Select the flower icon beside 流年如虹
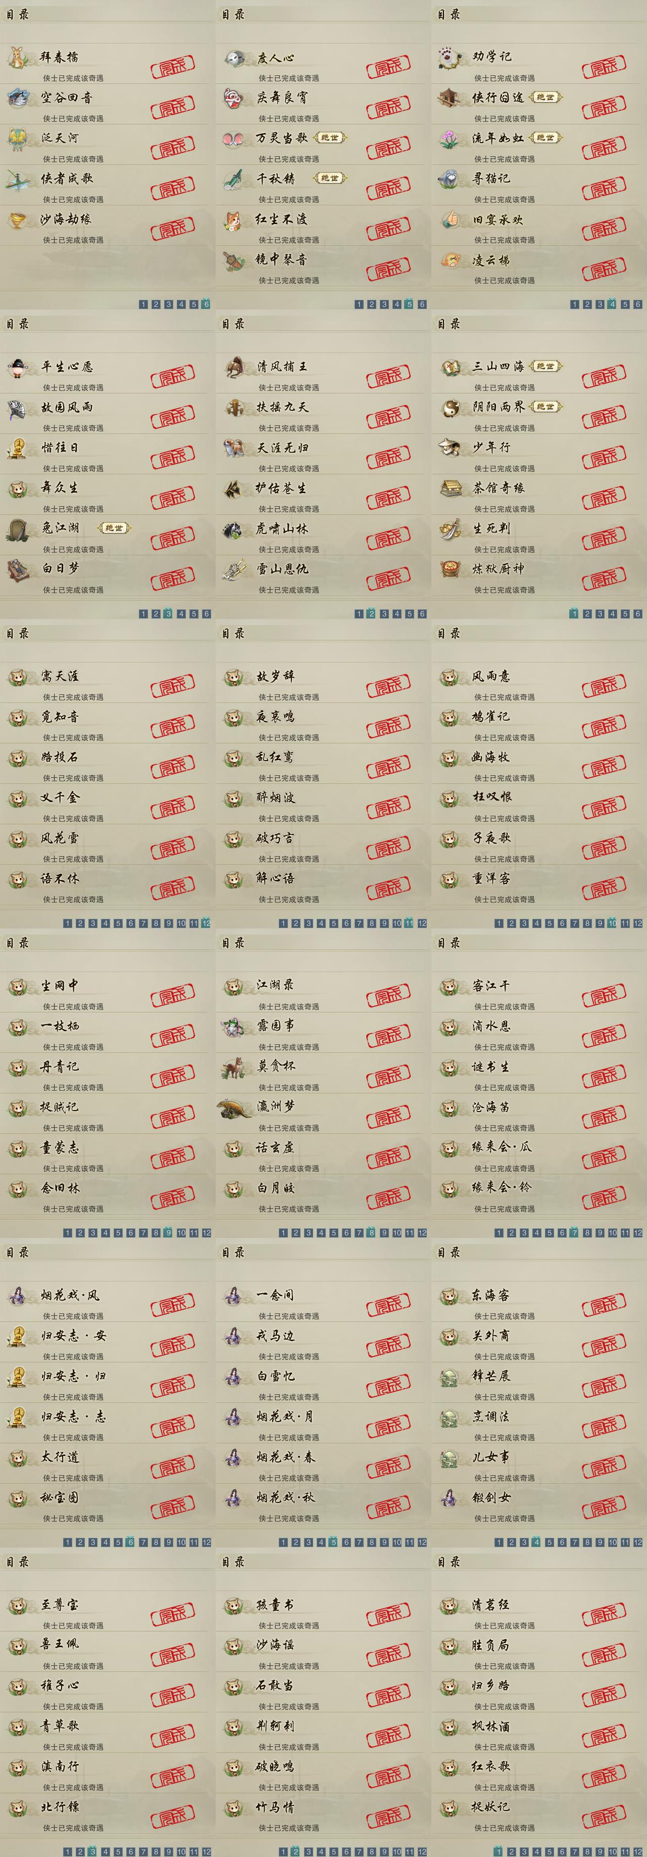The height and width of the screenshot is (1857, 647). [x=449, y=139]
